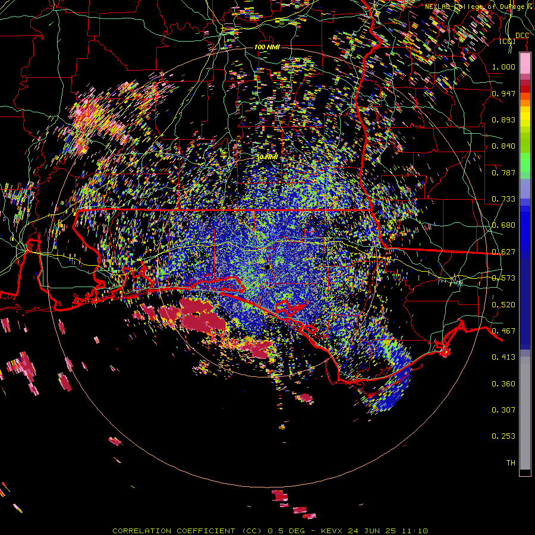
Task: Click the 0.467 scale value
Action: (503, 331)
